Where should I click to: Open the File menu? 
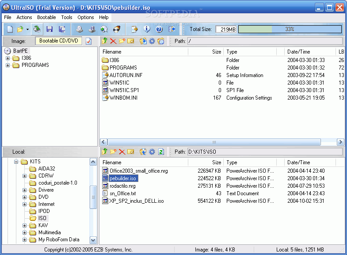pos(8,17)
